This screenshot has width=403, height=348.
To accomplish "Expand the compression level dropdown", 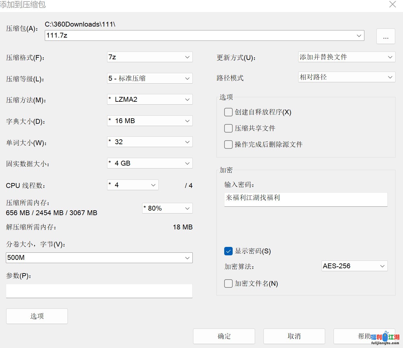I will coord(150,78).
